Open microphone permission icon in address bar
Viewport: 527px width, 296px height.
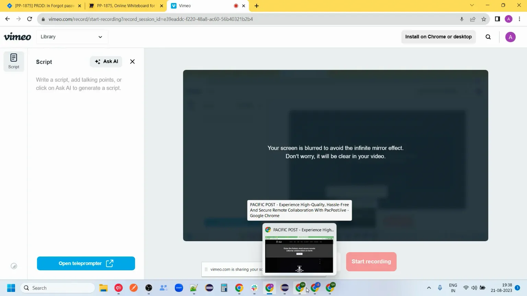click(x=462, y=19)
